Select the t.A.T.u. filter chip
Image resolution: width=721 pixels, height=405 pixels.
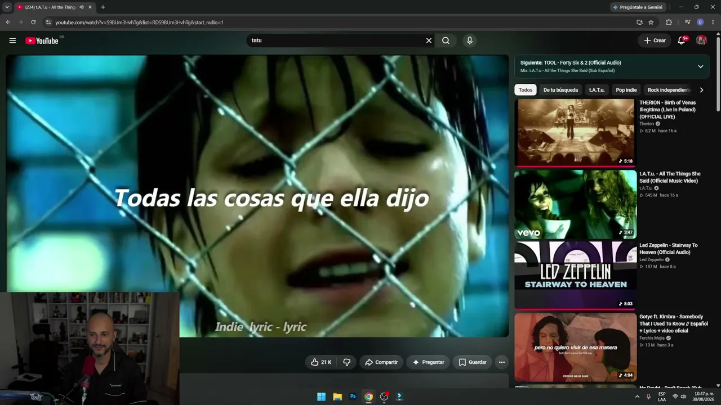597,90
